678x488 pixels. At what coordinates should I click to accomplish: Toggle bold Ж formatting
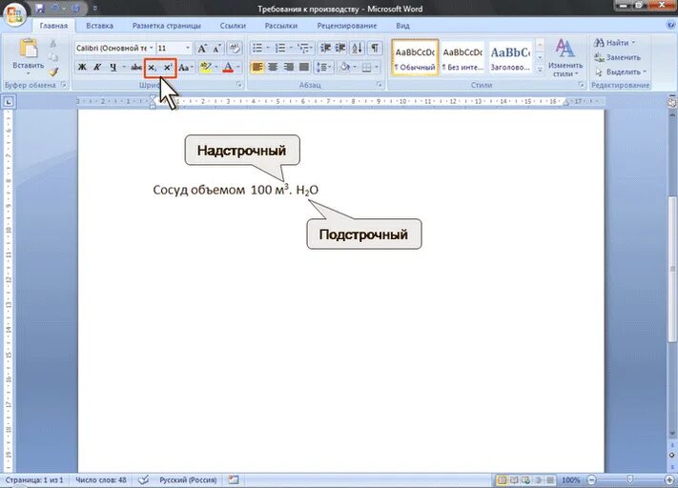coord(82,67)
